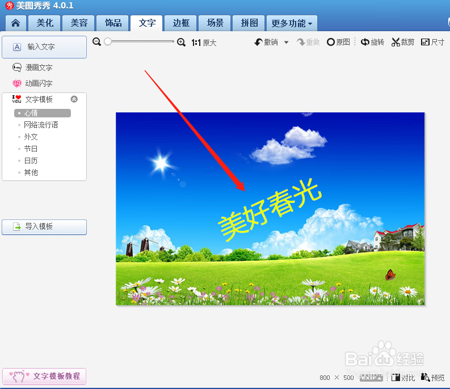Click the 尺寸 resize tool
The image size is (450, 389).
[x=432, y=42]
